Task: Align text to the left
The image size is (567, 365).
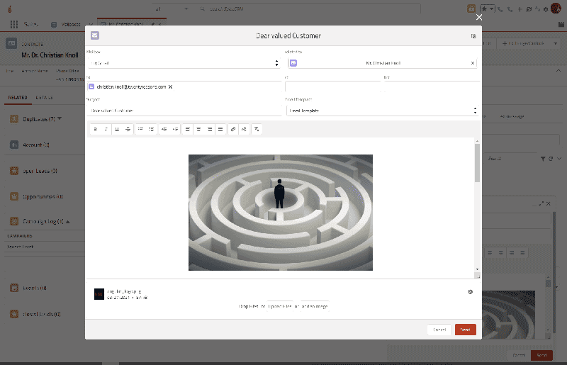Action: coord(187,129)
